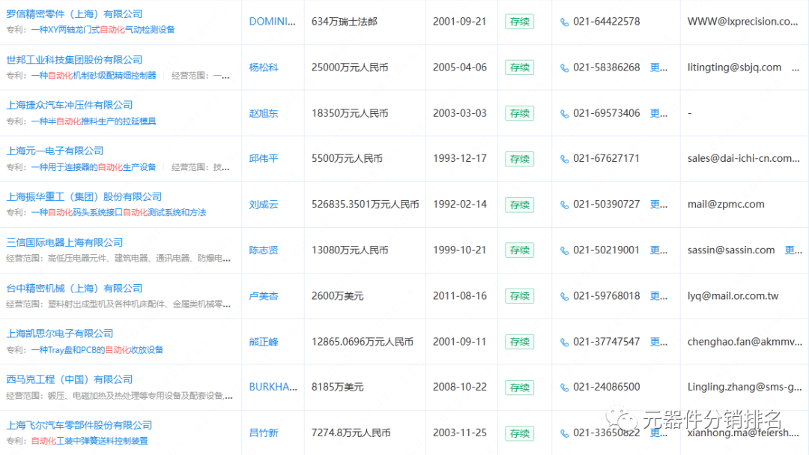Image resolution: width=809 pixels, height=455 pixels.
Task: Open legal representative DOMINI... profile
Action: pyautogui.click(x=273, y=22)
